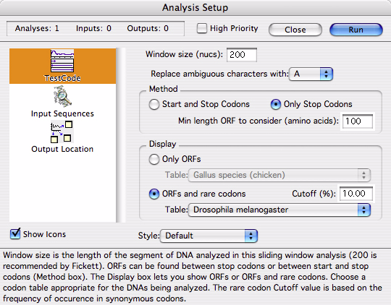Open the Output Location panel icon
Screen dimensions: 391x305
(x=62, y=132)
